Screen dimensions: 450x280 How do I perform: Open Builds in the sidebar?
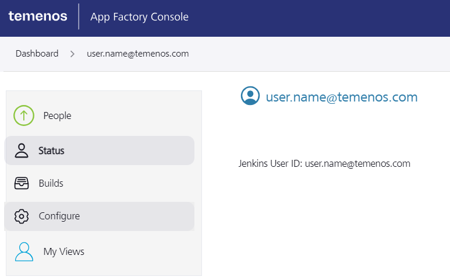tap(100, 183)
